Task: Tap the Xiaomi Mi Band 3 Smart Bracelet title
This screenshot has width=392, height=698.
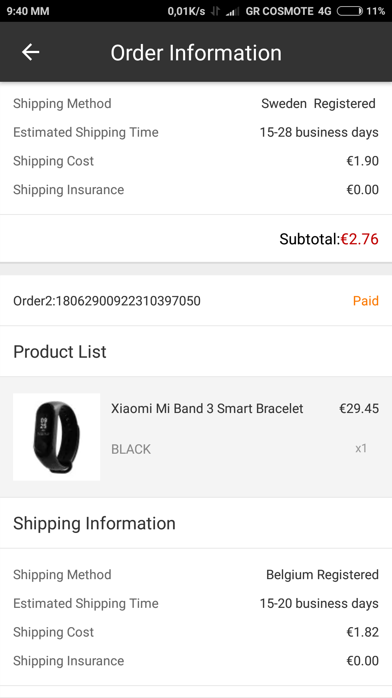Action: pyautogui.click(x=207, y=409)
